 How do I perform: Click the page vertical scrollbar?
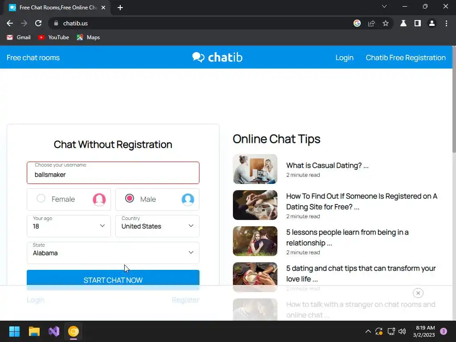[454, 99]
